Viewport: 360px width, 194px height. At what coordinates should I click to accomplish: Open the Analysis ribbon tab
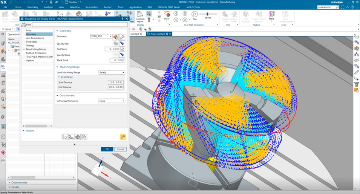[x=48, y=7]
